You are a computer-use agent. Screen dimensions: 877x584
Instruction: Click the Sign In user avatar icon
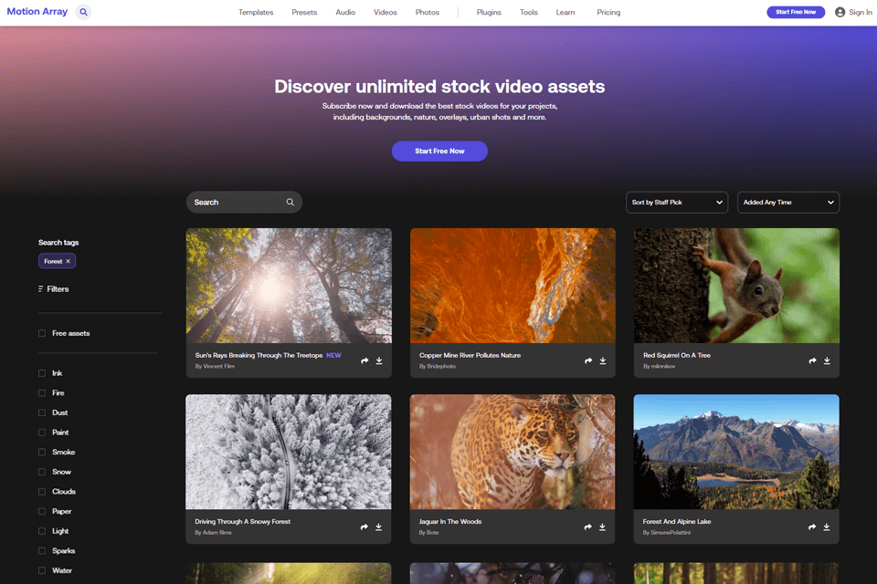click(840, 12)
